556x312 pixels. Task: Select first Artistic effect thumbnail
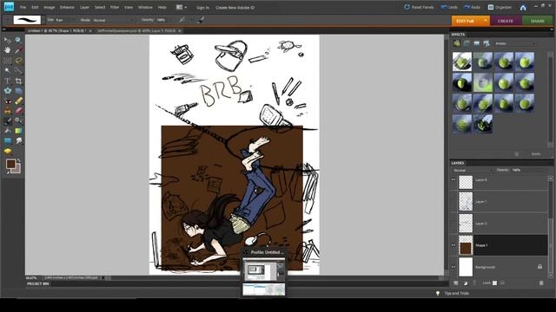[462, 62]
